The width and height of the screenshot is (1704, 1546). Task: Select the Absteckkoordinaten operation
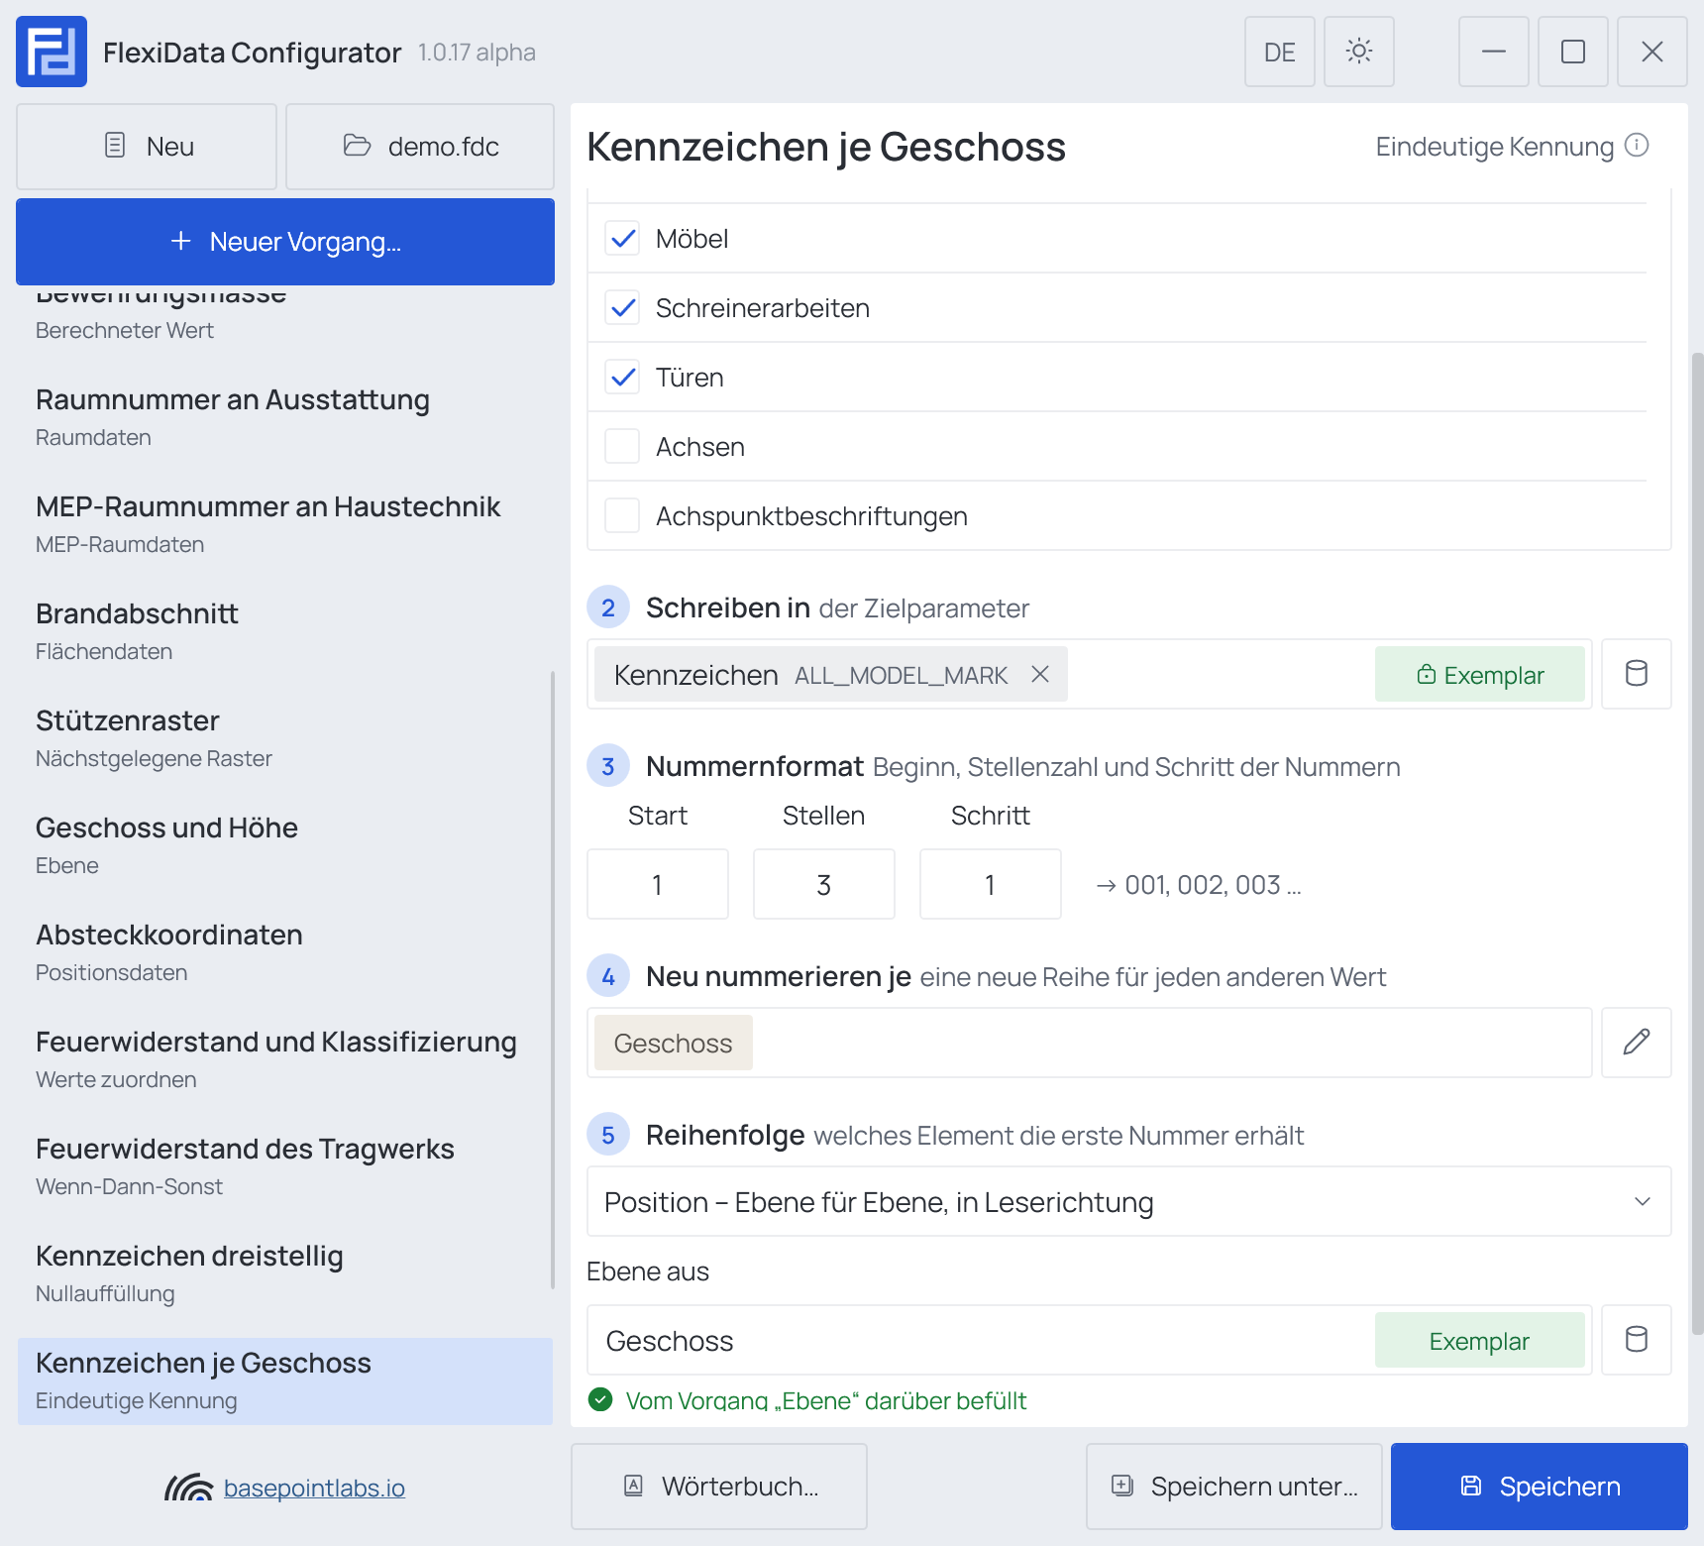pos(285,951)
